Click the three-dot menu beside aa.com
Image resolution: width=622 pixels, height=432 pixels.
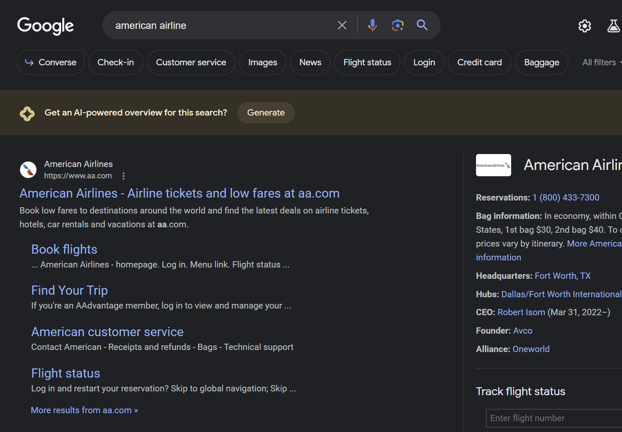pos(123,176)
